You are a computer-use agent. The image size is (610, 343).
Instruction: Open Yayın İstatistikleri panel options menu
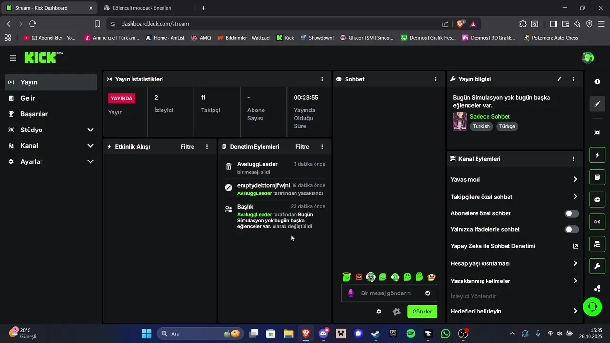pos(322,79)
